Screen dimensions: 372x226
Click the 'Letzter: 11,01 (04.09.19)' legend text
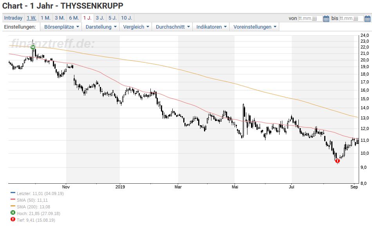[40, 193]
